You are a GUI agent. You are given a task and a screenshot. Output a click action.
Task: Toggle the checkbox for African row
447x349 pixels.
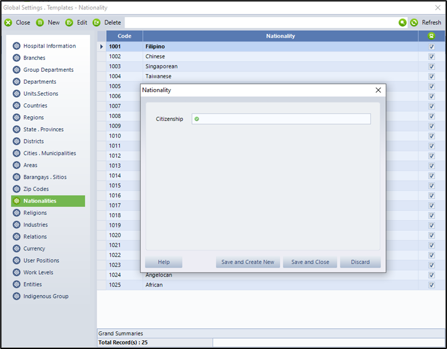431,285
